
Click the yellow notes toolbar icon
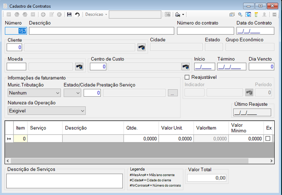tap(256, 14)
